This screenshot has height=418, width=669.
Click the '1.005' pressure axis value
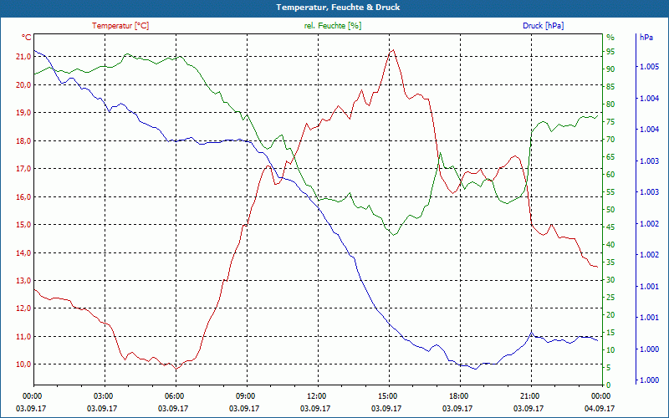point(650,67)
